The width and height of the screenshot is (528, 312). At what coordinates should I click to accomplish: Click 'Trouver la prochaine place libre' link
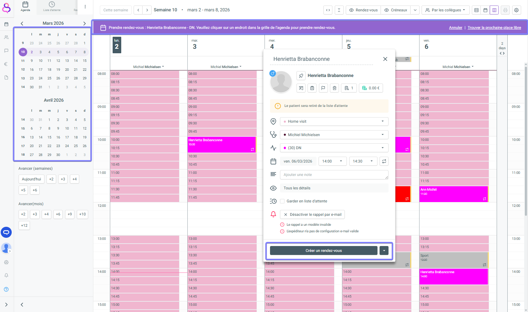pyautogui.click(x=494, y=27)
